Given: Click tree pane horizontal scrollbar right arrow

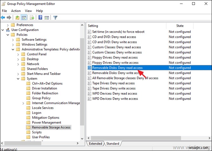Looking at the screenshot, I should pyautogui.click(x=78, y=143).
